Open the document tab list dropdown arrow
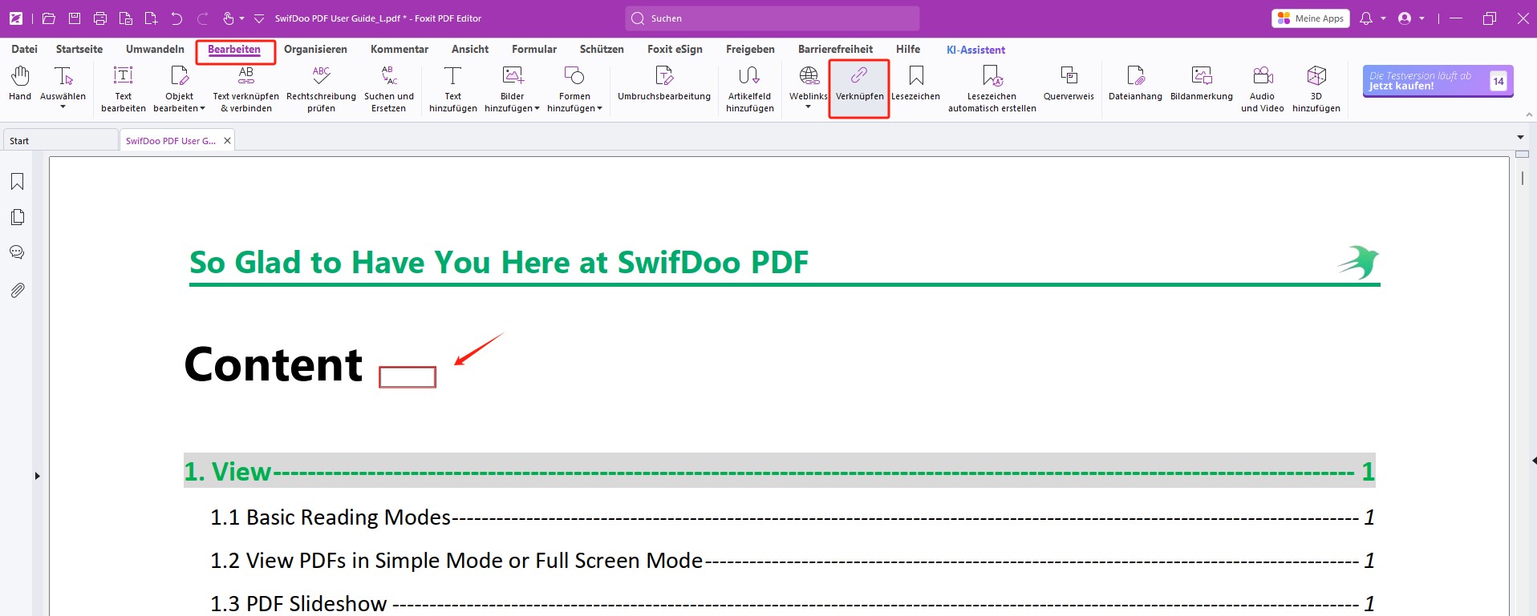Image resolution: width=1537 pixels, height=616 pixels. [1520, 138]
